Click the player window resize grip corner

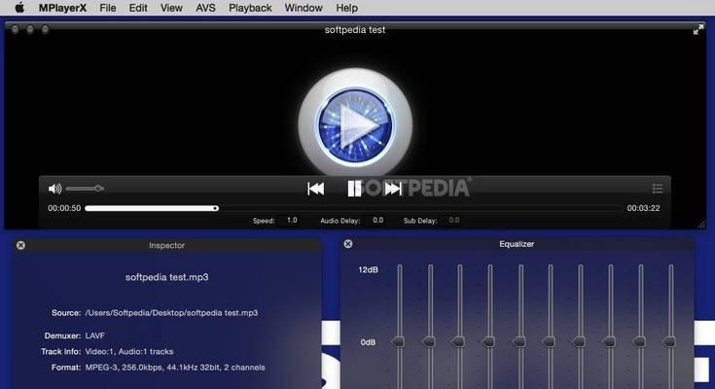(x=701, y=224)
